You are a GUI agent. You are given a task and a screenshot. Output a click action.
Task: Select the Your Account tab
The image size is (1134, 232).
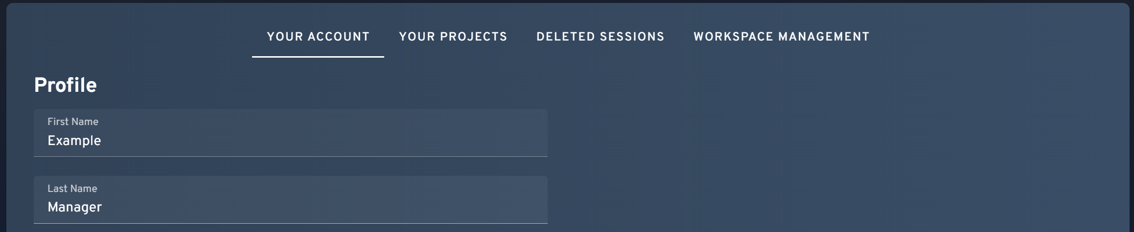click(318, 37)
